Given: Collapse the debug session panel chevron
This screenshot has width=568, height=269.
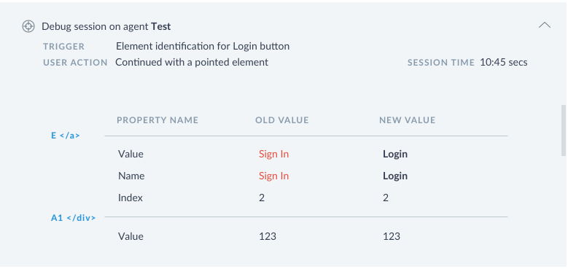Looking at the screenshot, I should pyautogui.click(x=545, y=25).
